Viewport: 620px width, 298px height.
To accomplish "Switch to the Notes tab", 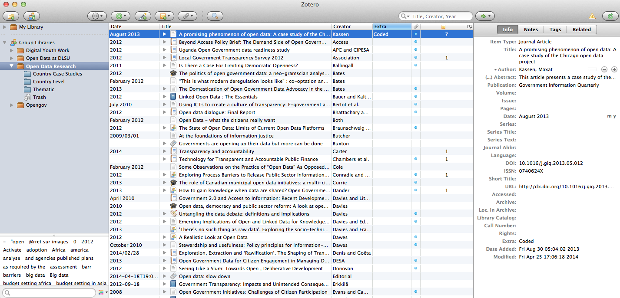I will [x=530, y=29].
